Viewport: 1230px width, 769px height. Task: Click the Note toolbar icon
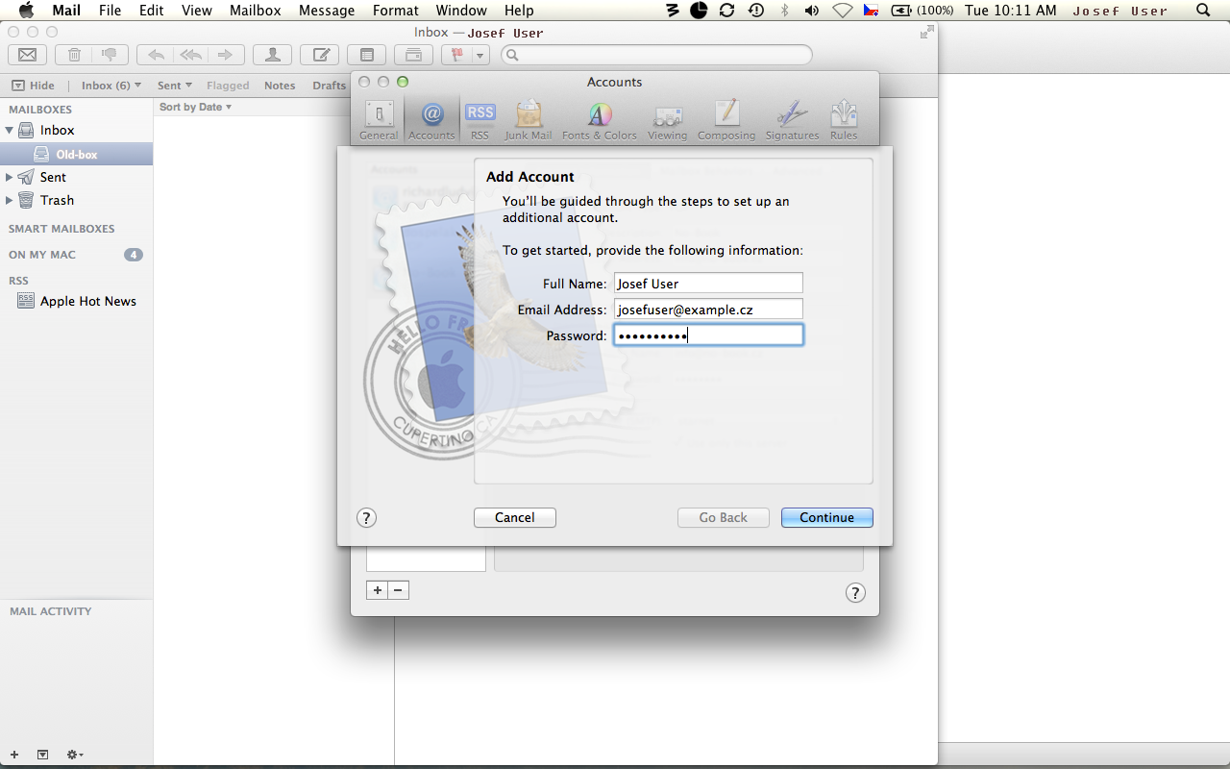[x=366, y=55]
